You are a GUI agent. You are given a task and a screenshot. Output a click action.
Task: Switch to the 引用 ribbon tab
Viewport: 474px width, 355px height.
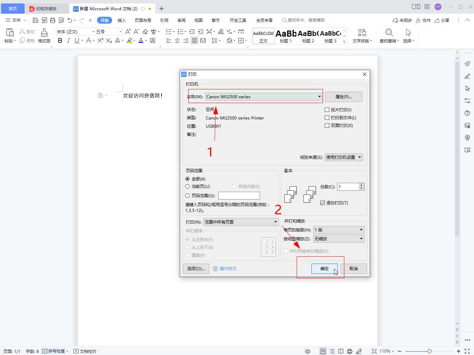164,20
